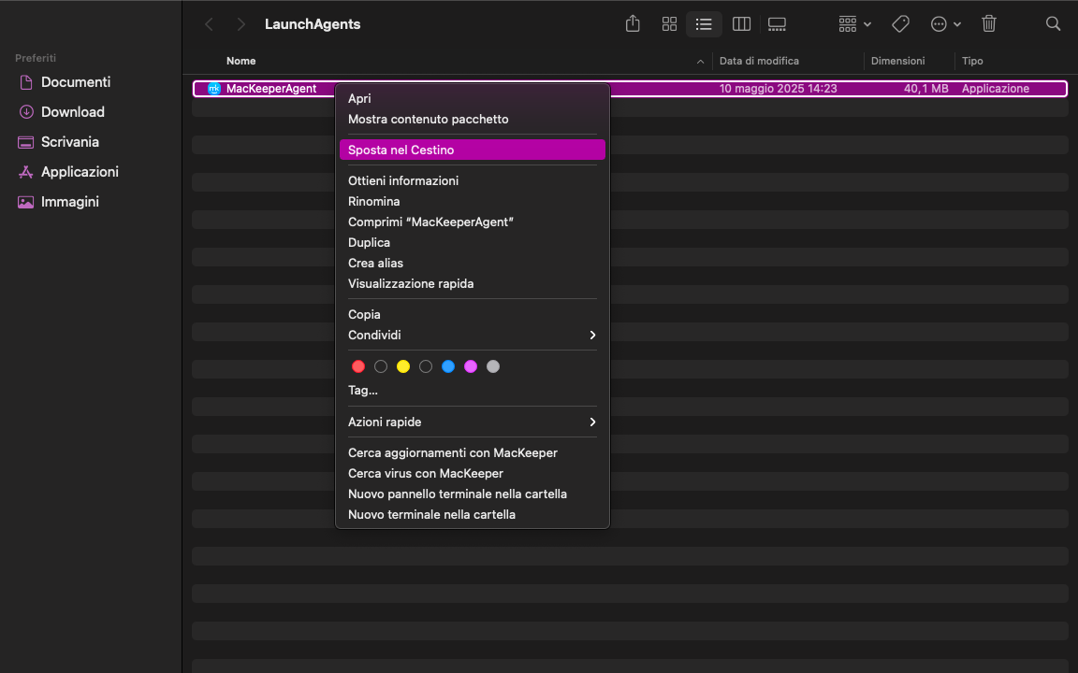Click the Trash icon in the toolbar
1078x673 pixels.
pyautogui.click(x=989, y=23)
